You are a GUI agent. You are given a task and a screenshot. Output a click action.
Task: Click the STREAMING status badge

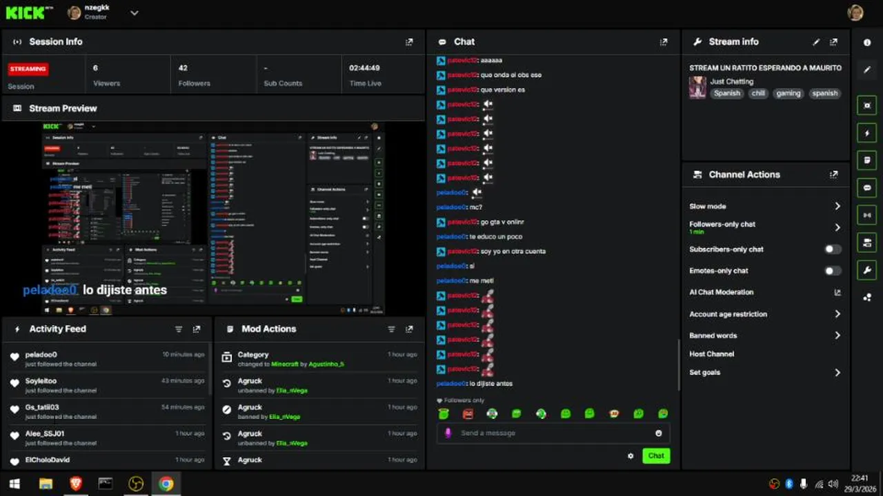tap(28, 69)
